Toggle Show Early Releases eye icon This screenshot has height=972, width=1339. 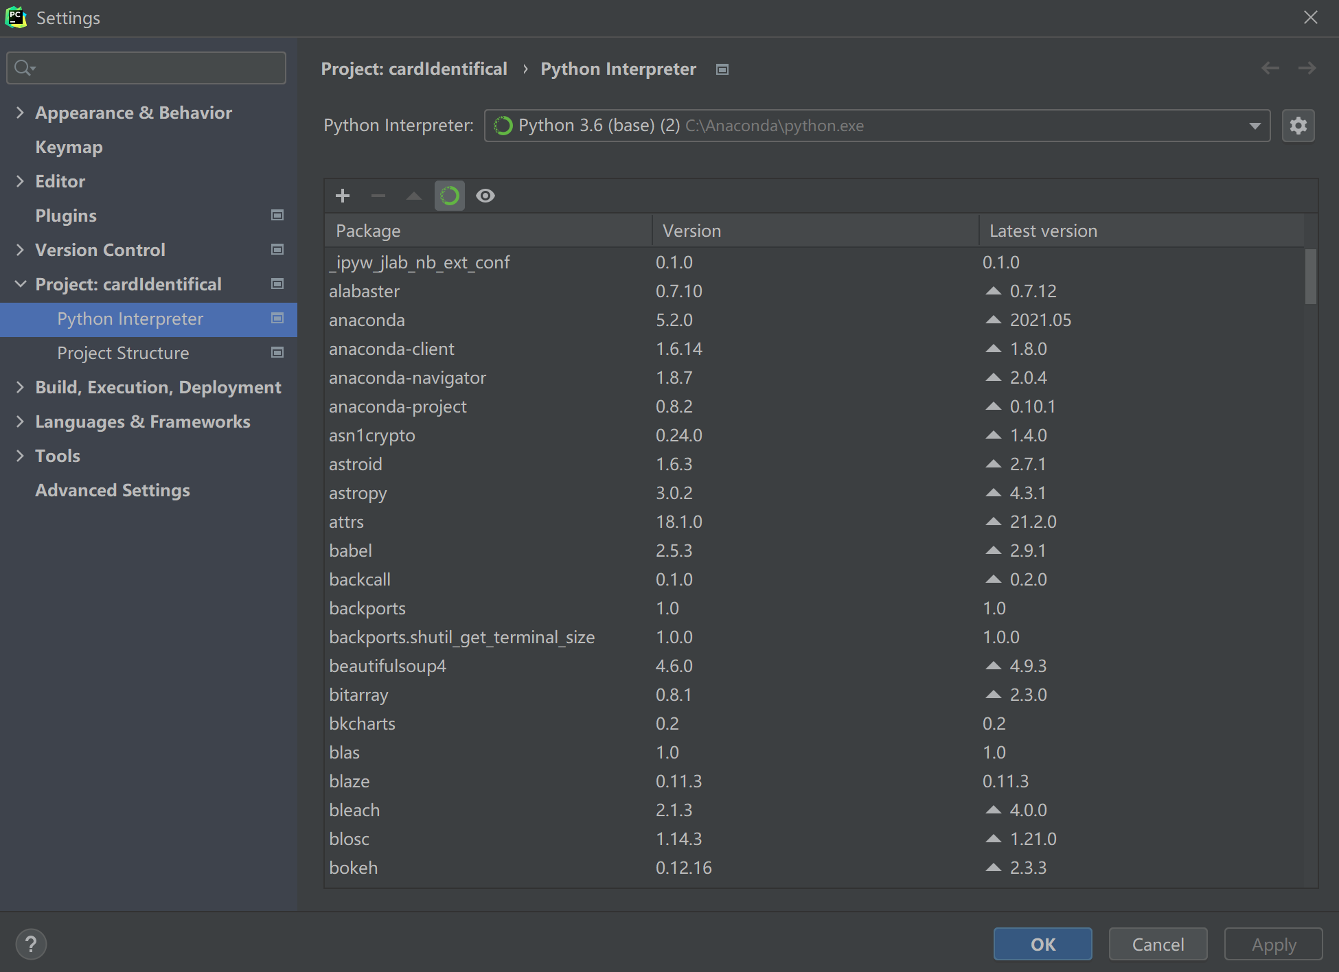(485, 196)
